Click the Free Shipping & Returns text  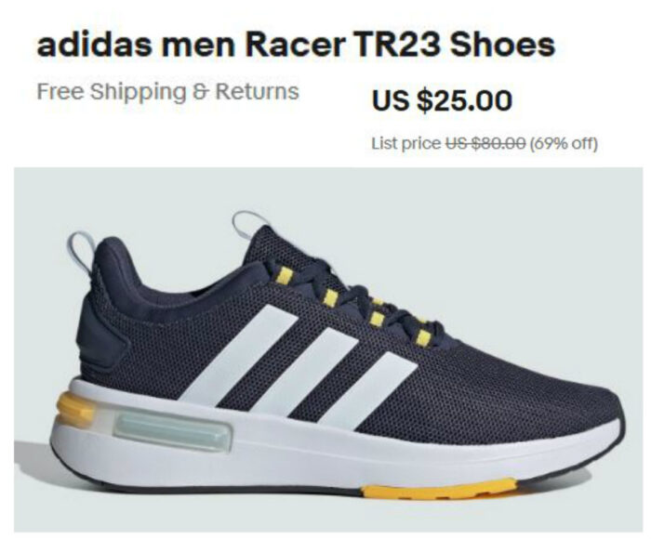(x=167, y=92)
